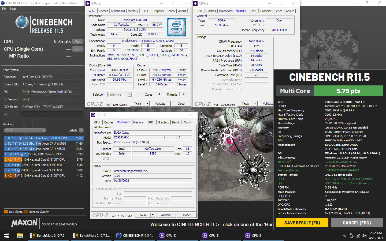Activate the CINEBENCH R11.5 taskbar item
Viewport: 386px width, 241px height.
point(135,236)
